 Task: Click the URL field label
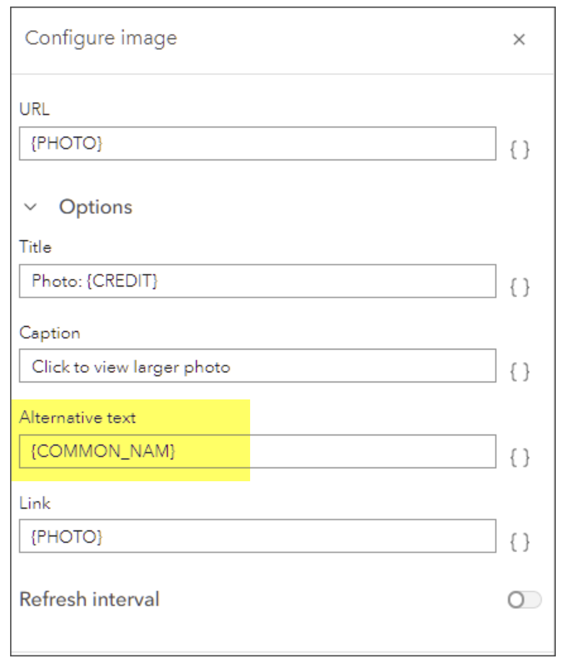pyautogui.click(x=34, y=109)
